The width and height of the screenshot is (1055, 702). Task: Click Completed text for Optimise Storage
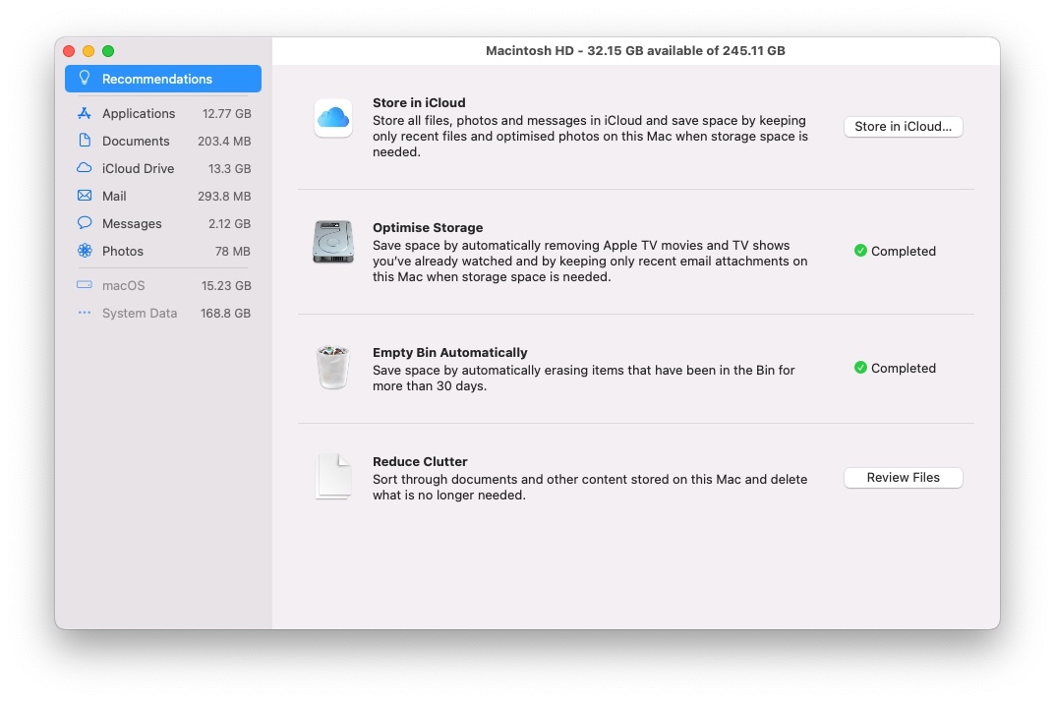click(x=903, y=251)
